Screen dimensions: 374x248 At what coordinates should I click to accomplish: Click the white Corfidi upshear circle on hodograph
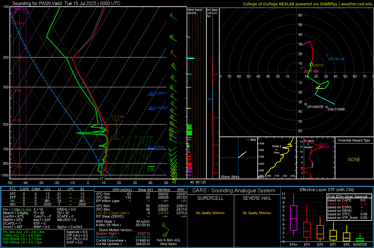(306, 104)
